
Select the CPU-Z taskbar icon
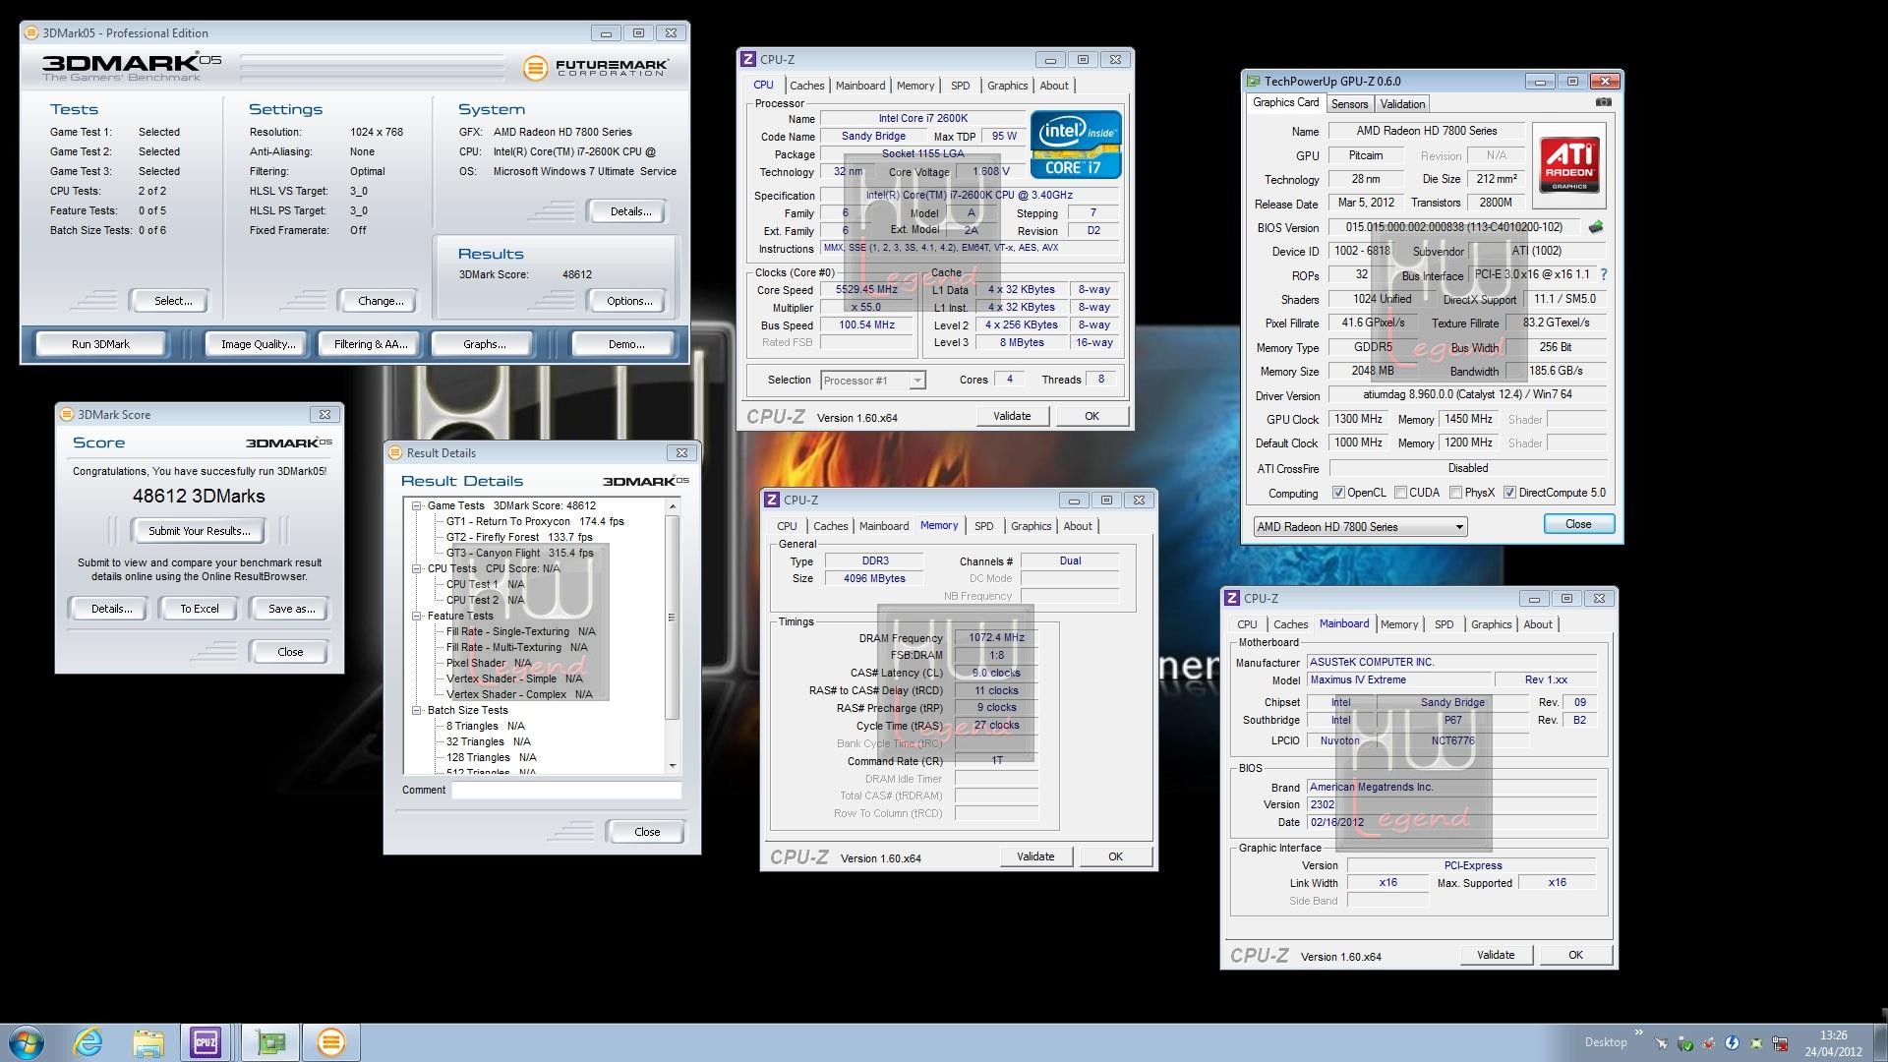point(206,1042)
